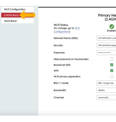Click the 'Wi-Fi Status' label text
The image size is (116, 122).
[61, 25]
